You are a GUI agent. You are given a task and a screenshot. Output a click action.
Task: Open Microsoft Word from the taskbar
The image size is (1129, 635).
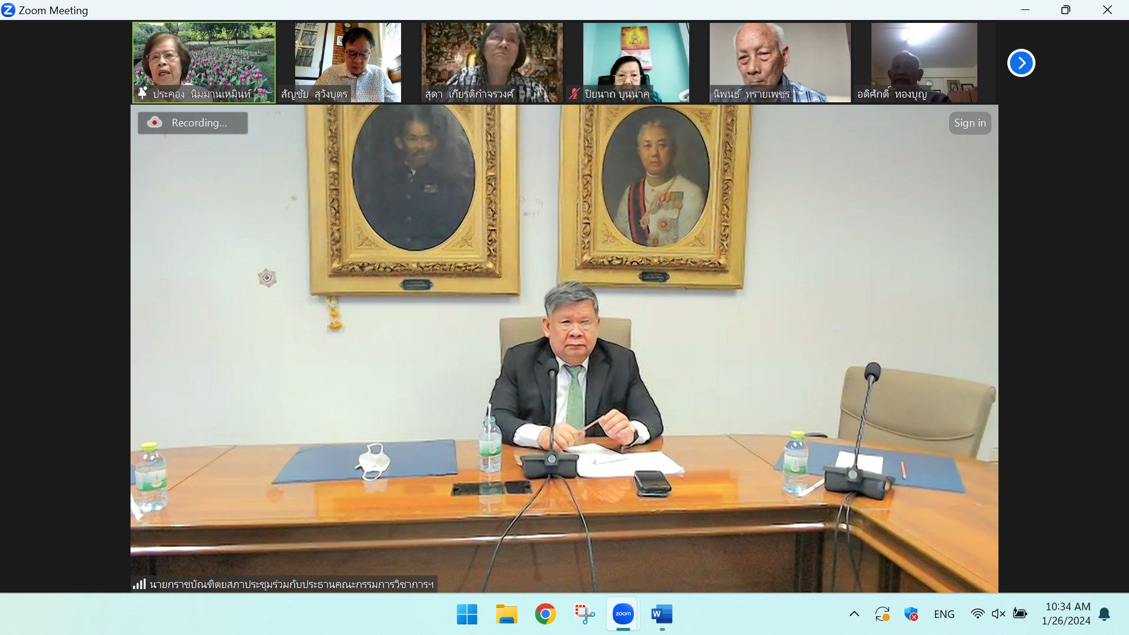click(x=662, y=614)
